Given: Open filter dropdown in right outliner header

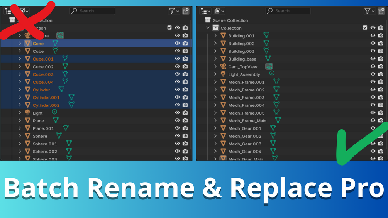Looking at the screenshot, I should (x=370, y=11).
